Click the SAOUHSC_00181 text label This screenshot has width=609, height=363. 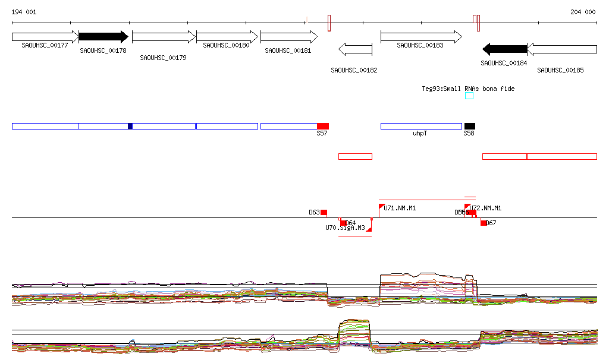click(288, 51)
